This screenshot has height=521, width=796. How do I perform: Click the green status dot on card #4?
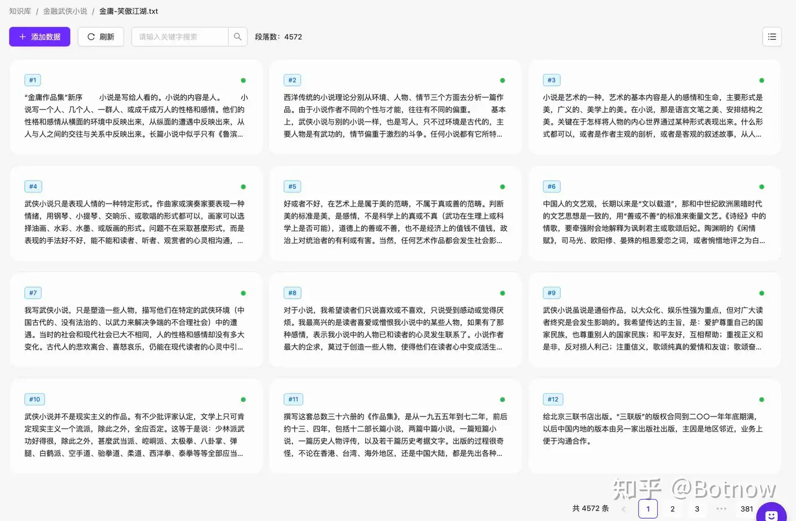click(243, 187)
